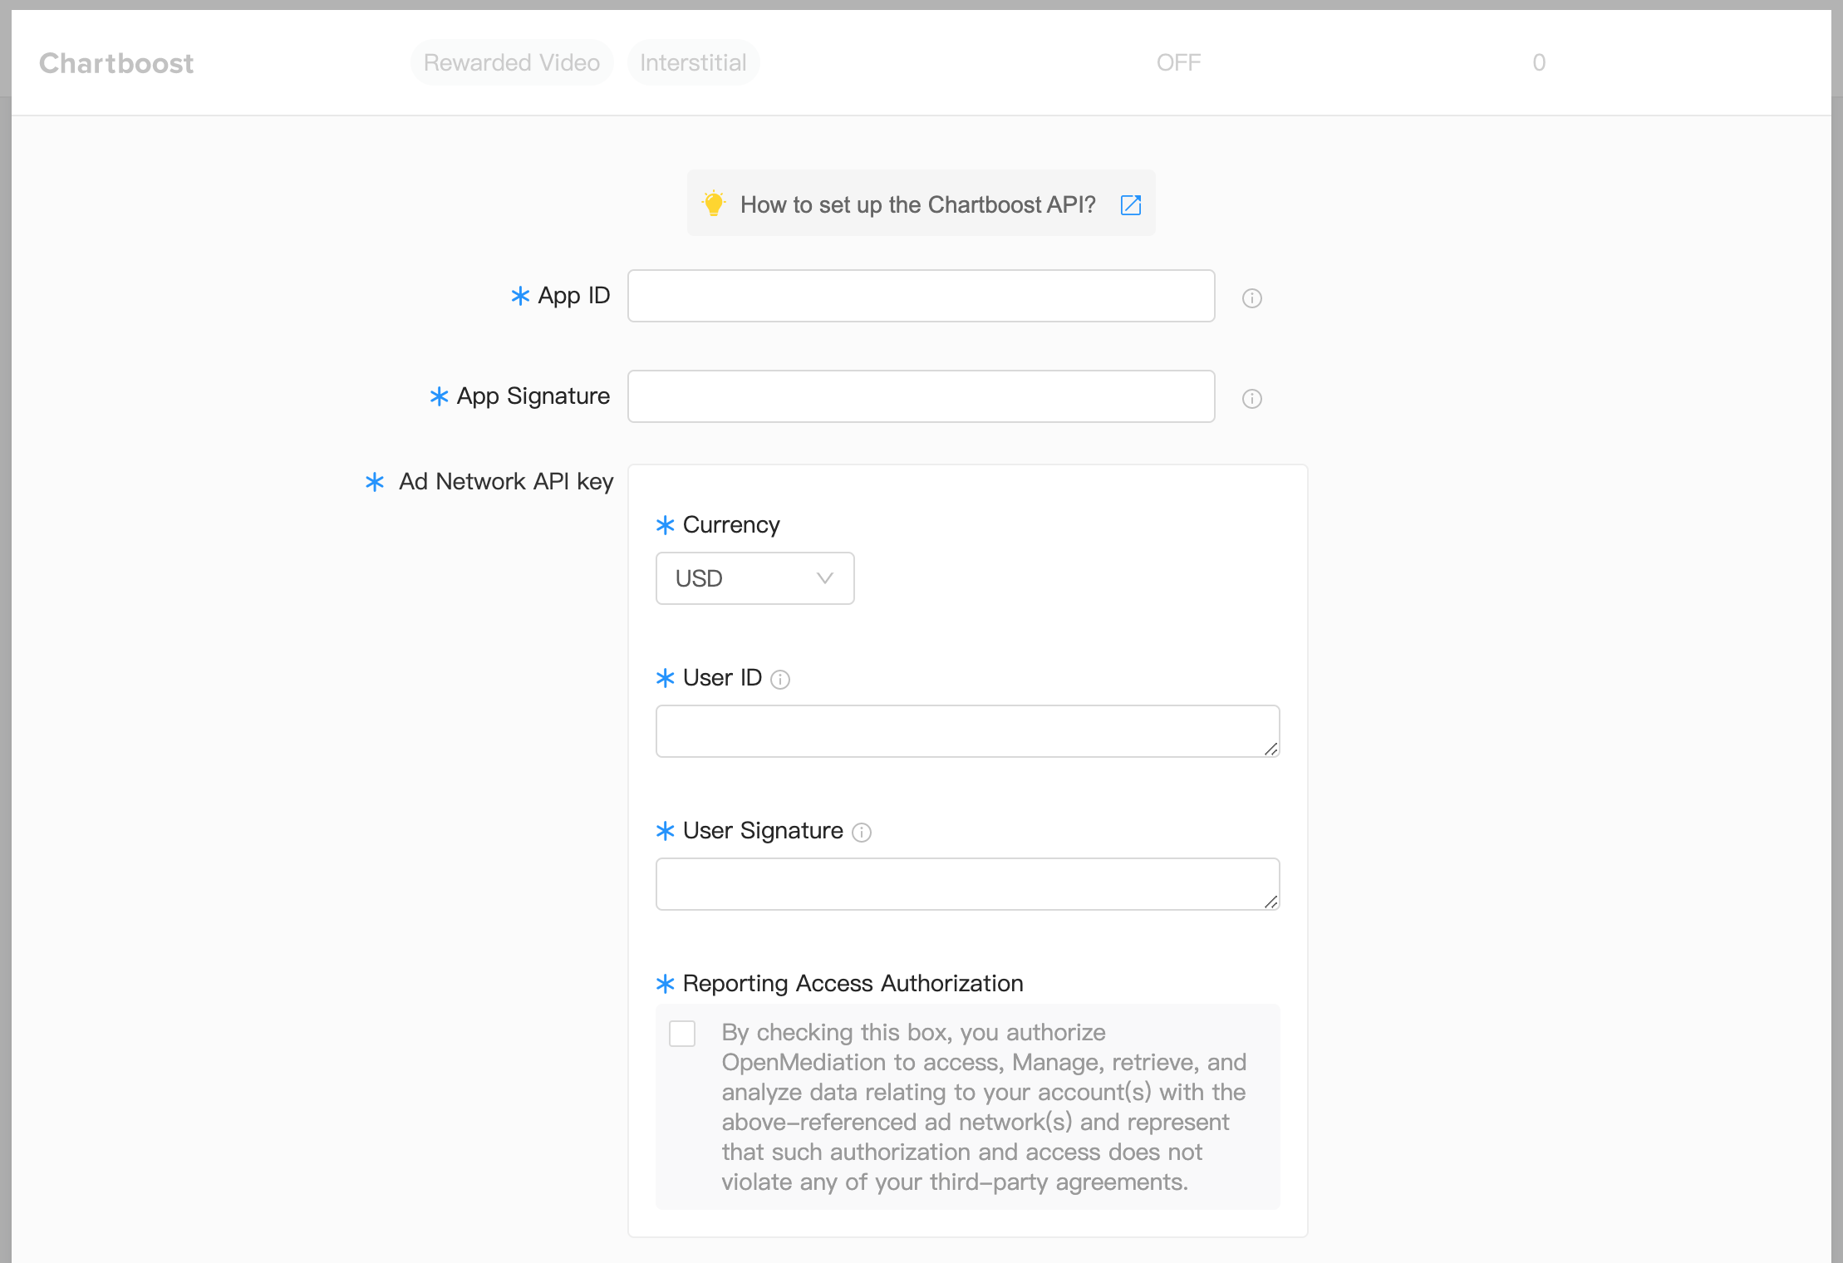Click the Currency field label
The width and height of the screenshot is (1843, 1263).
tap(731, 525)
